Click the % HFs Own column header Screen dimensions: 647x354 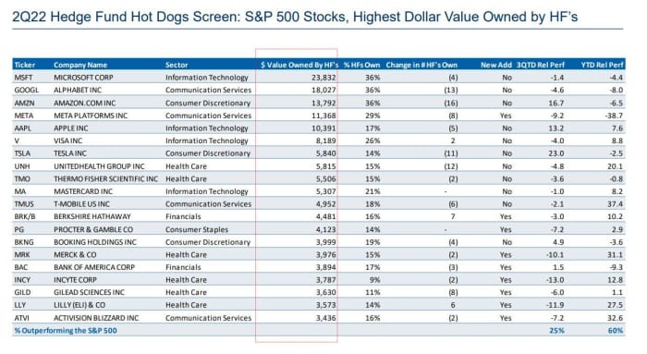tap(361, 65)
